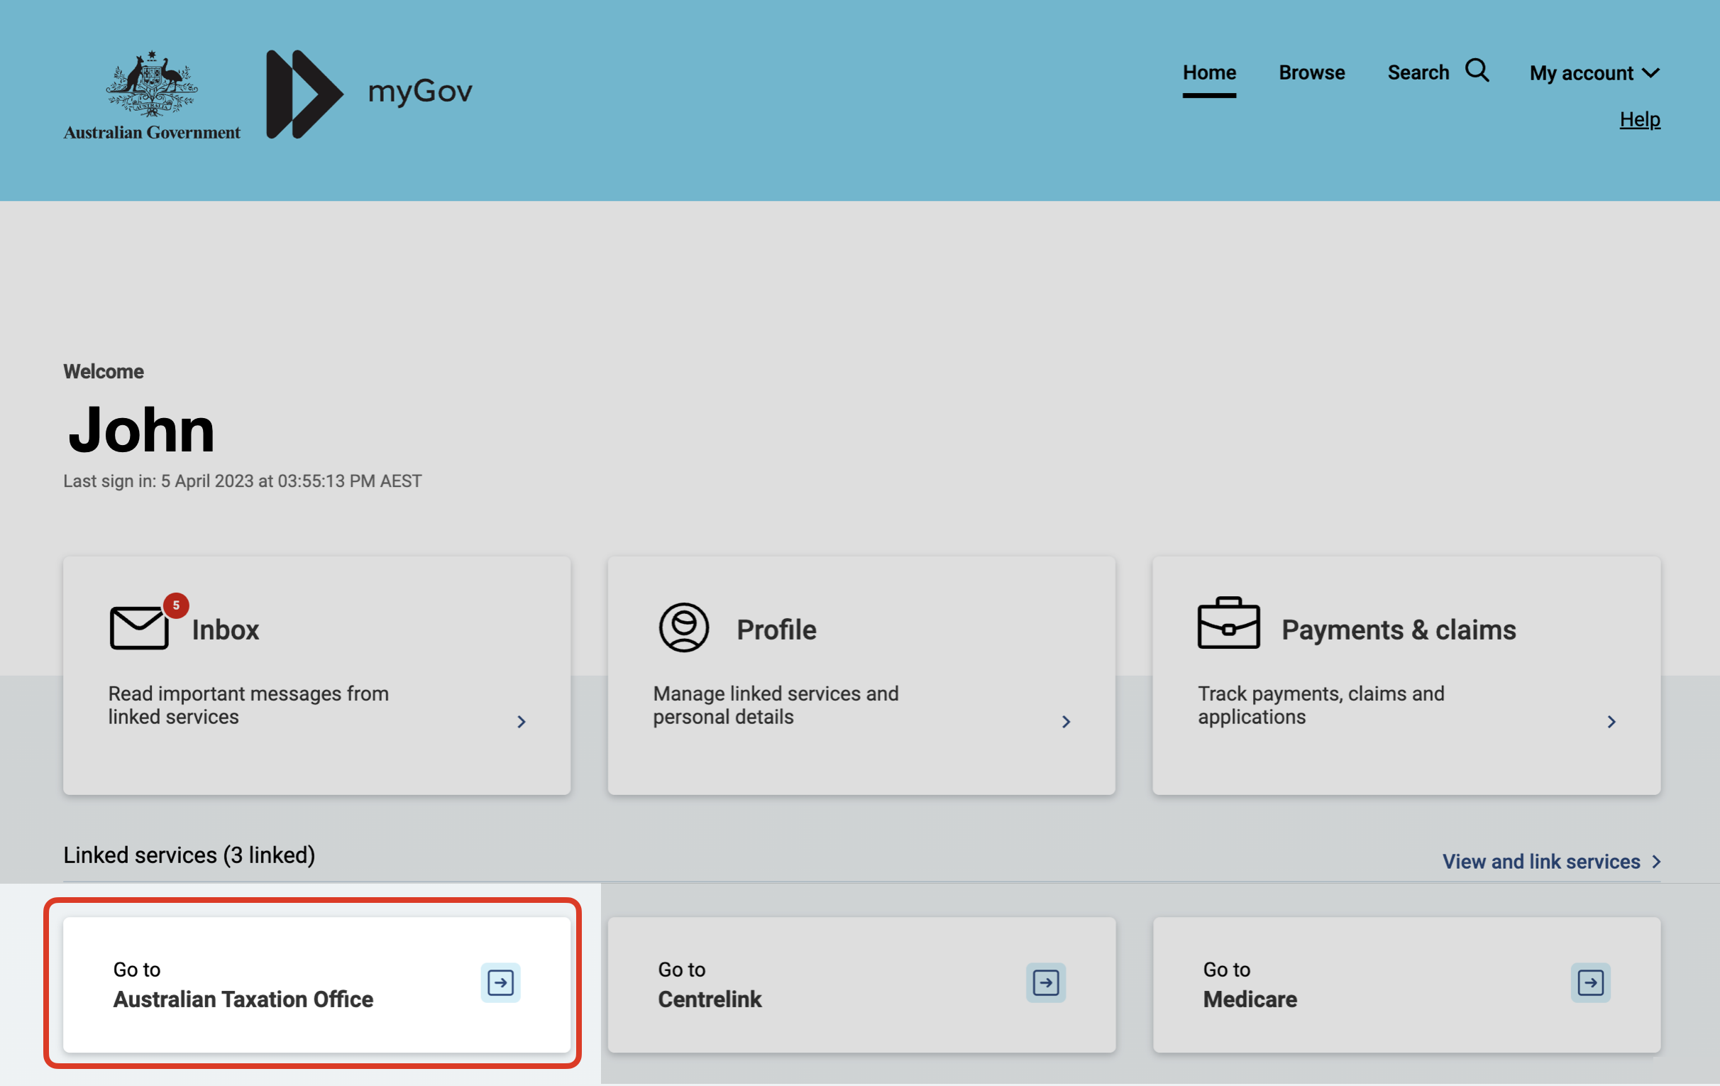Click chevron beside View and link services
The image size is (1720, 1086).
click(x=1655, y=862)
